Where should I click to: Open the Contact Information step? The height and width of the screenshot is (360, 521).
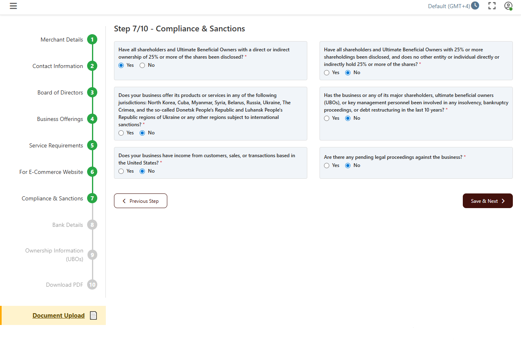coord(58,66)
